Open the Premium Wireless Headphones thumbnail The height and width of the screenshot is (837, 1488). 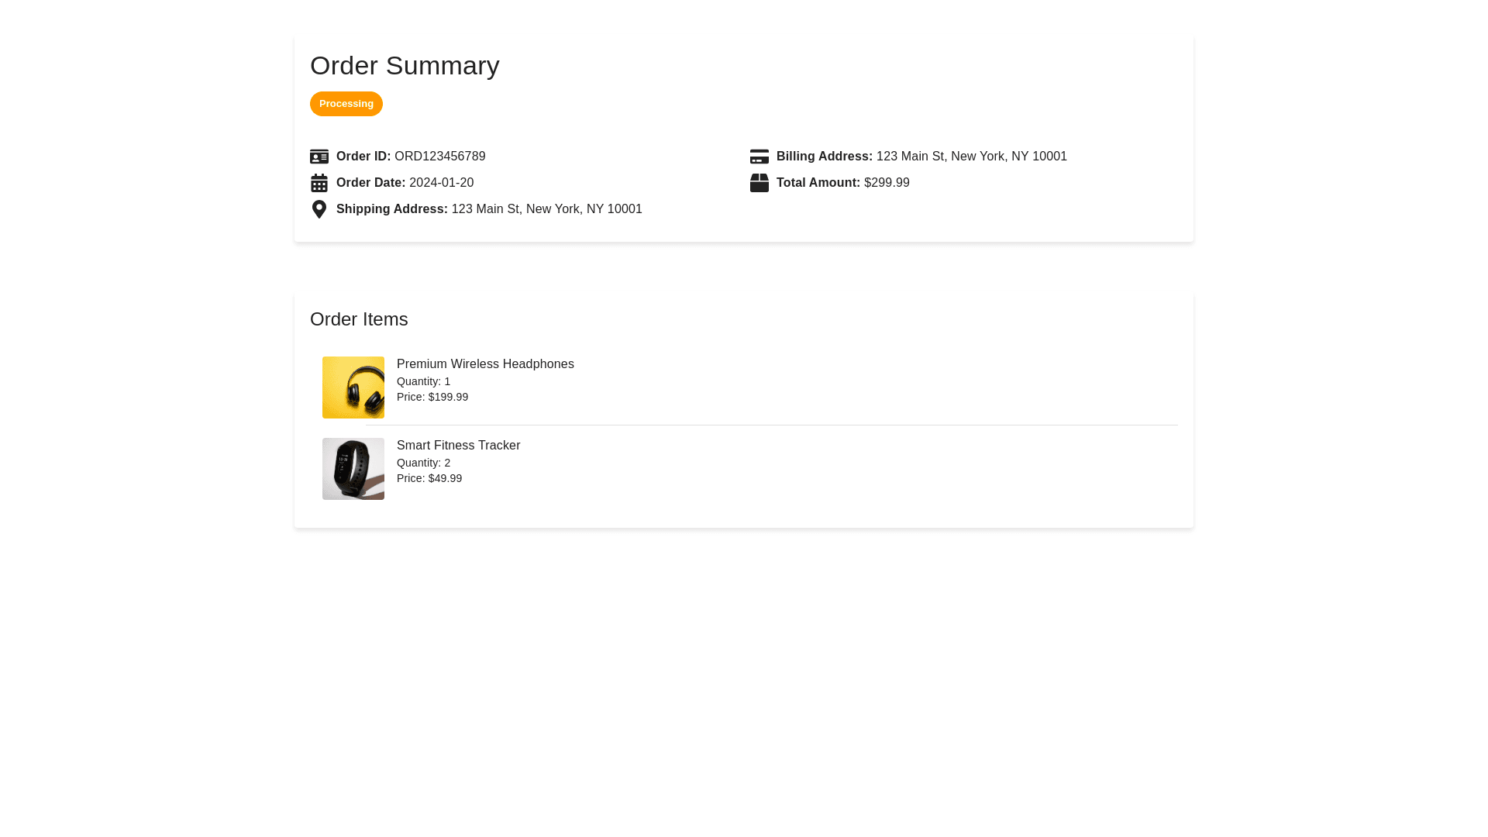point(353,387)
